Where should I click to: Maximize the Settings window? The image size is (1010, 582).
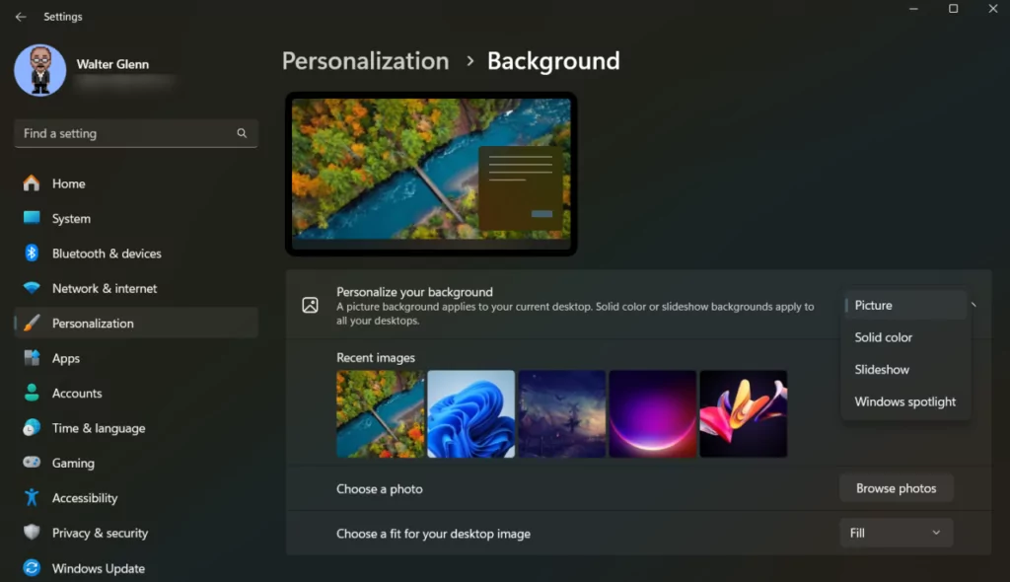coord(953,8)
